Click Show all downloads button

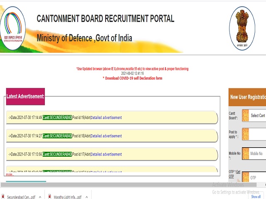[256, 197]
